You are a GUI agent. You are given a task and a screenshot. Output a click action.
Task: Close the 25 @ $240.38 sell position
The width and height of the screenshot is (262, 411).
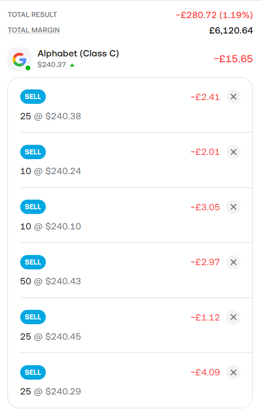233,97
